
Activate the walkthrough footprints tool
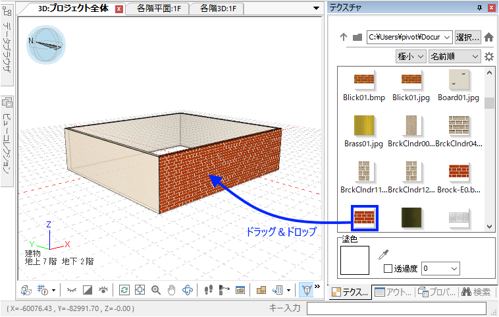pyautogui.click(x=207, y=289)
